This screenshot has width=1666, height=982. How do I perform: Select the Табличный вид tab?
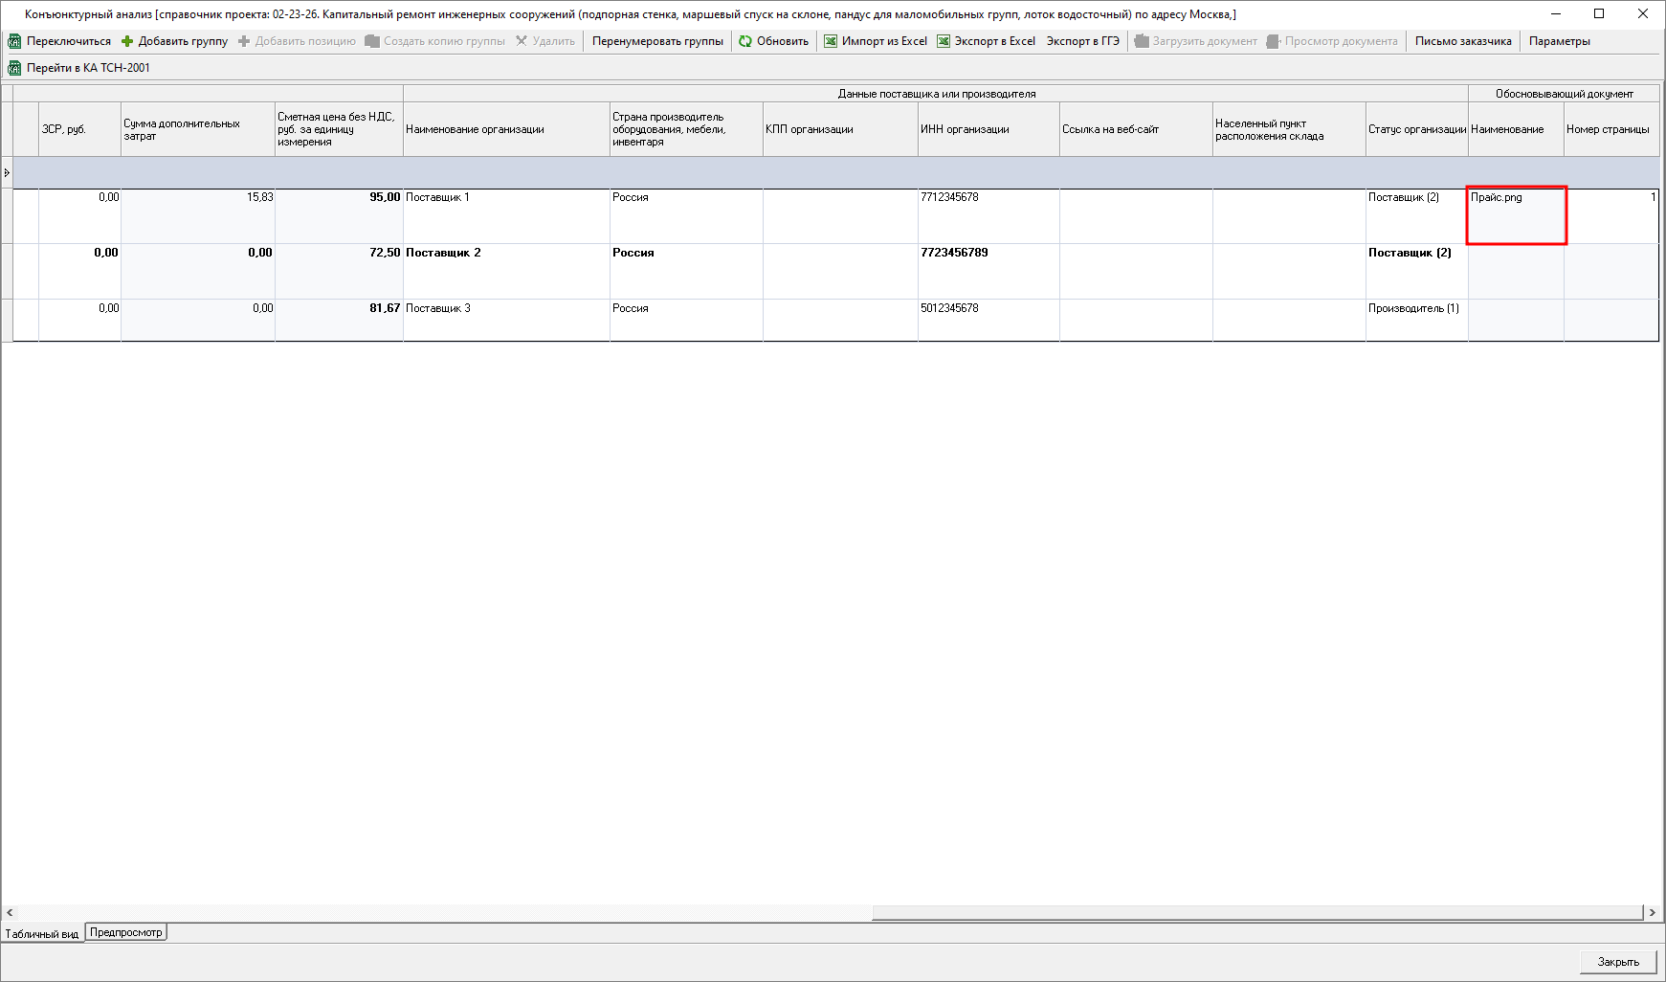(42, 933)
